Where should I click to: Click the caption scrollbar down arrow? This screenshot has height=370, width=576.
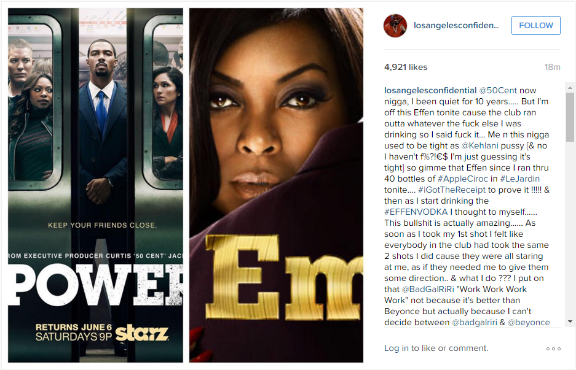pyautogui.click(x=570, y=322)
